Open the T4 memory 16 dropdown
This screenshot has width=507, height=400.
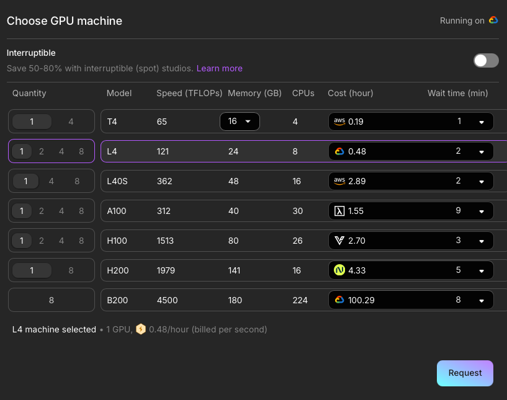240,122
